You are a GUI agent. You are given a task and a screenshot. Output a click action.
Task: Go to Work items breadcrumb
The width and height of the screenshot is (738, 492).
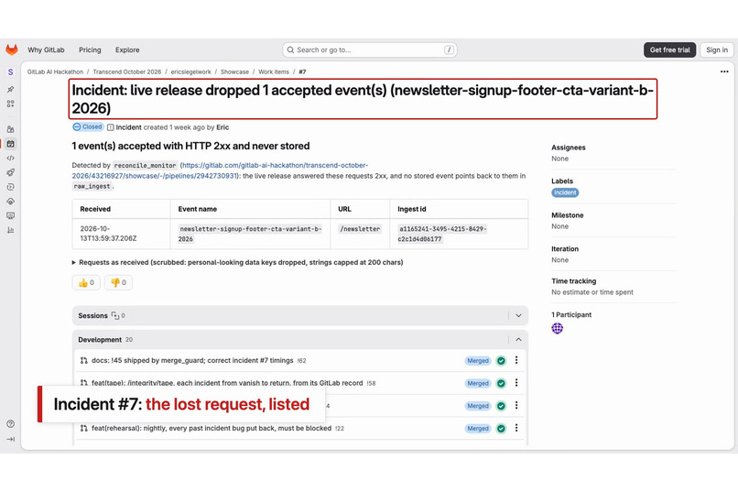(x=274, y=72)
